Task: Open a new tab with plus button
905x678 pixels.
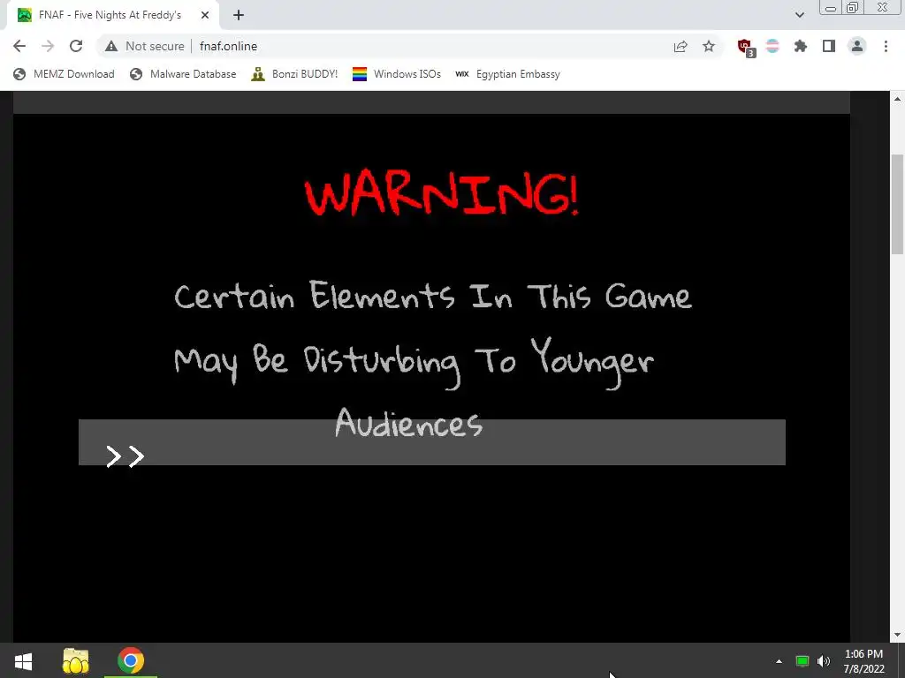Action: (239, 15)
